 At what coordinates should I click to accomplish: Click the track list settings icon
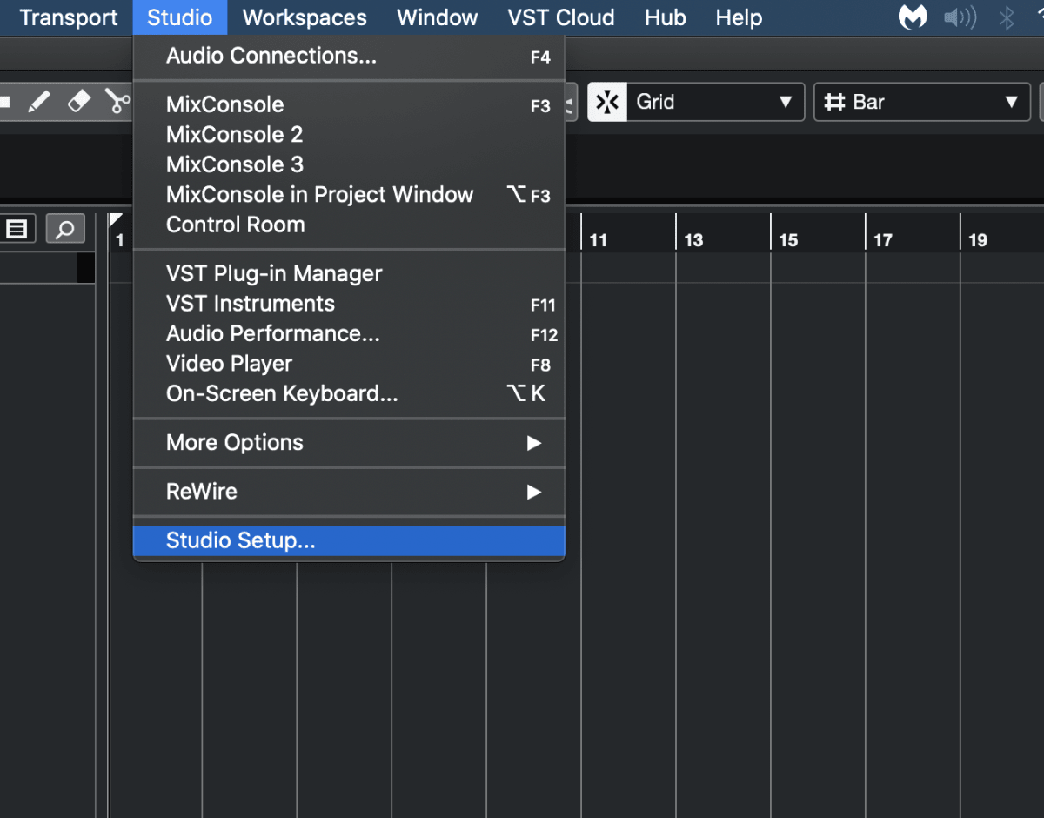(x=17, y=229)
